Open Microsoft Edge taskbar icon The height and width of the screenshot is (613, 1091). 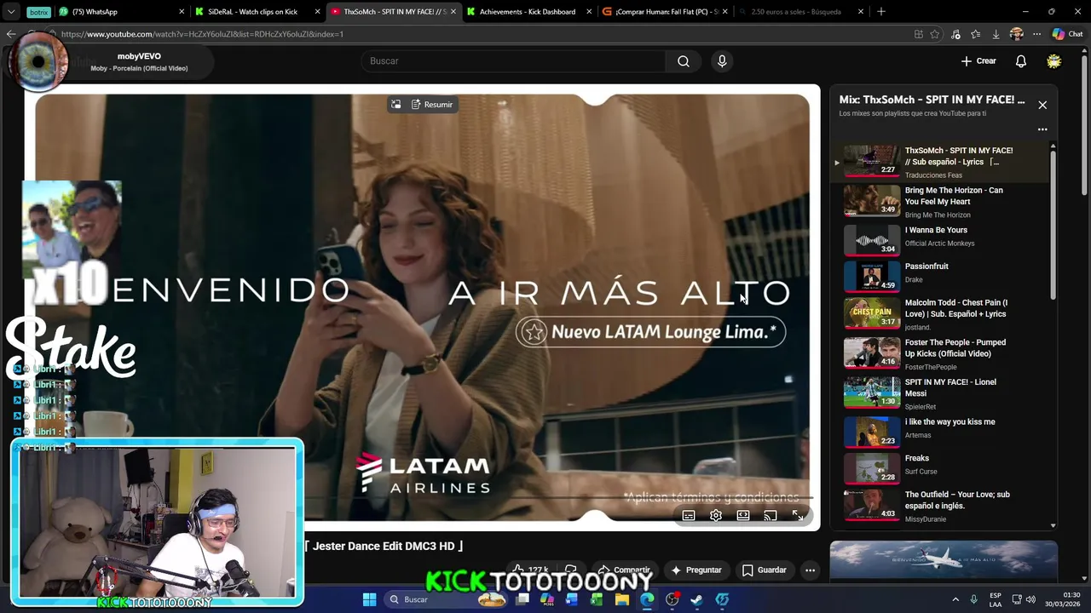tap(647, 599)
